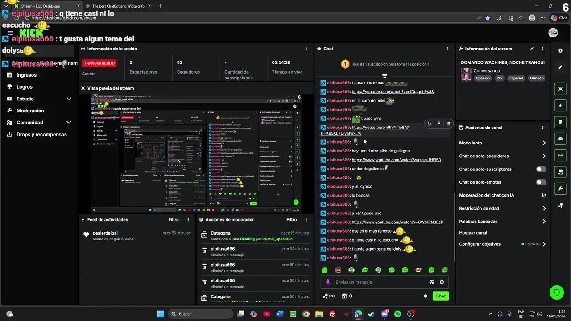Open Feed de actividades Filtro

pos(174,220)
